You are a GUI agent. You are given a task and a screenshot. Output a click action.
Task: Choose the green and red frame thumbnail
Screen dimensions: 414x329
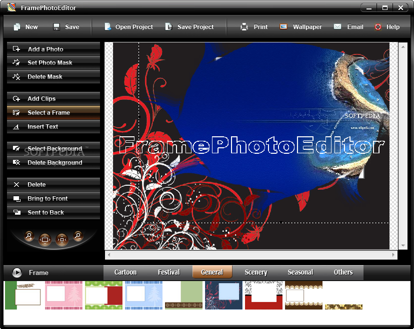104,295
